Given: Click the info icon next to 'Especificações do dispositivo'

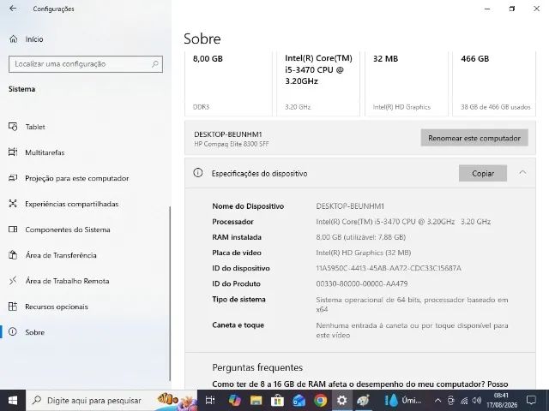Looking at the screenshot, I should click(x=198, y=173).
